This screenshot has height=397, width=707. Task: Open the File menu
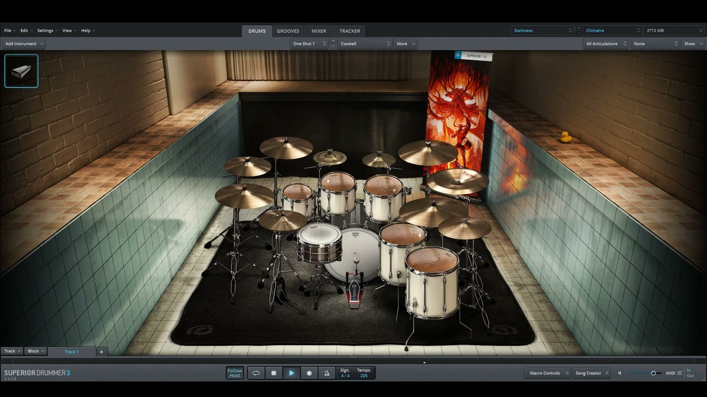[9, 30]
